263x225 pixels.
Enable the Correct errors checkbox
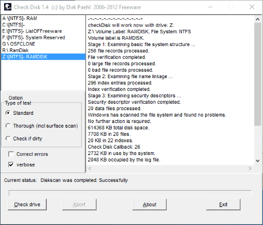[11, 154]
